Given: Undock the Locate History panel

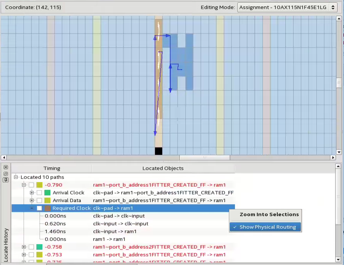Looking at the screenshot, I should point(6,173).
